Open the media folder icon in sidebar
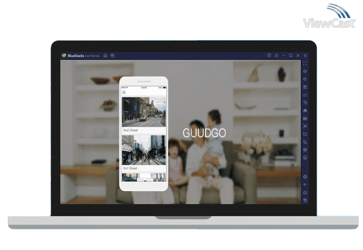This screenshot has width=363, height=250. (x=305, y=134)
